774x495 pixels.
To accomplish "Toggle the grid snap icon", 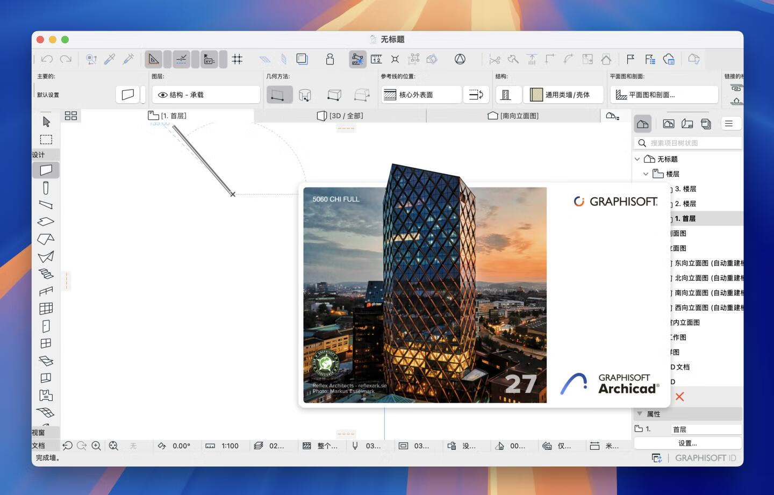I will 237,59.
